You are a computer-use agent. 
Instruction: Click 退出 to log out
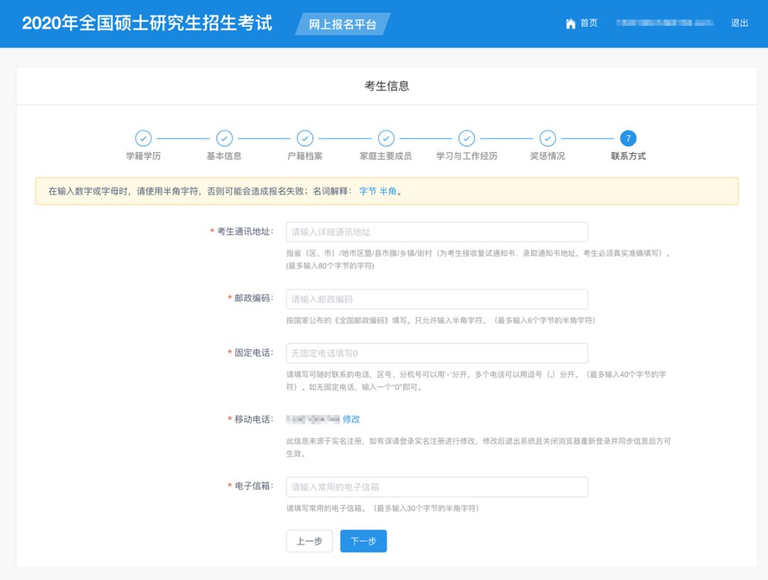737,23
